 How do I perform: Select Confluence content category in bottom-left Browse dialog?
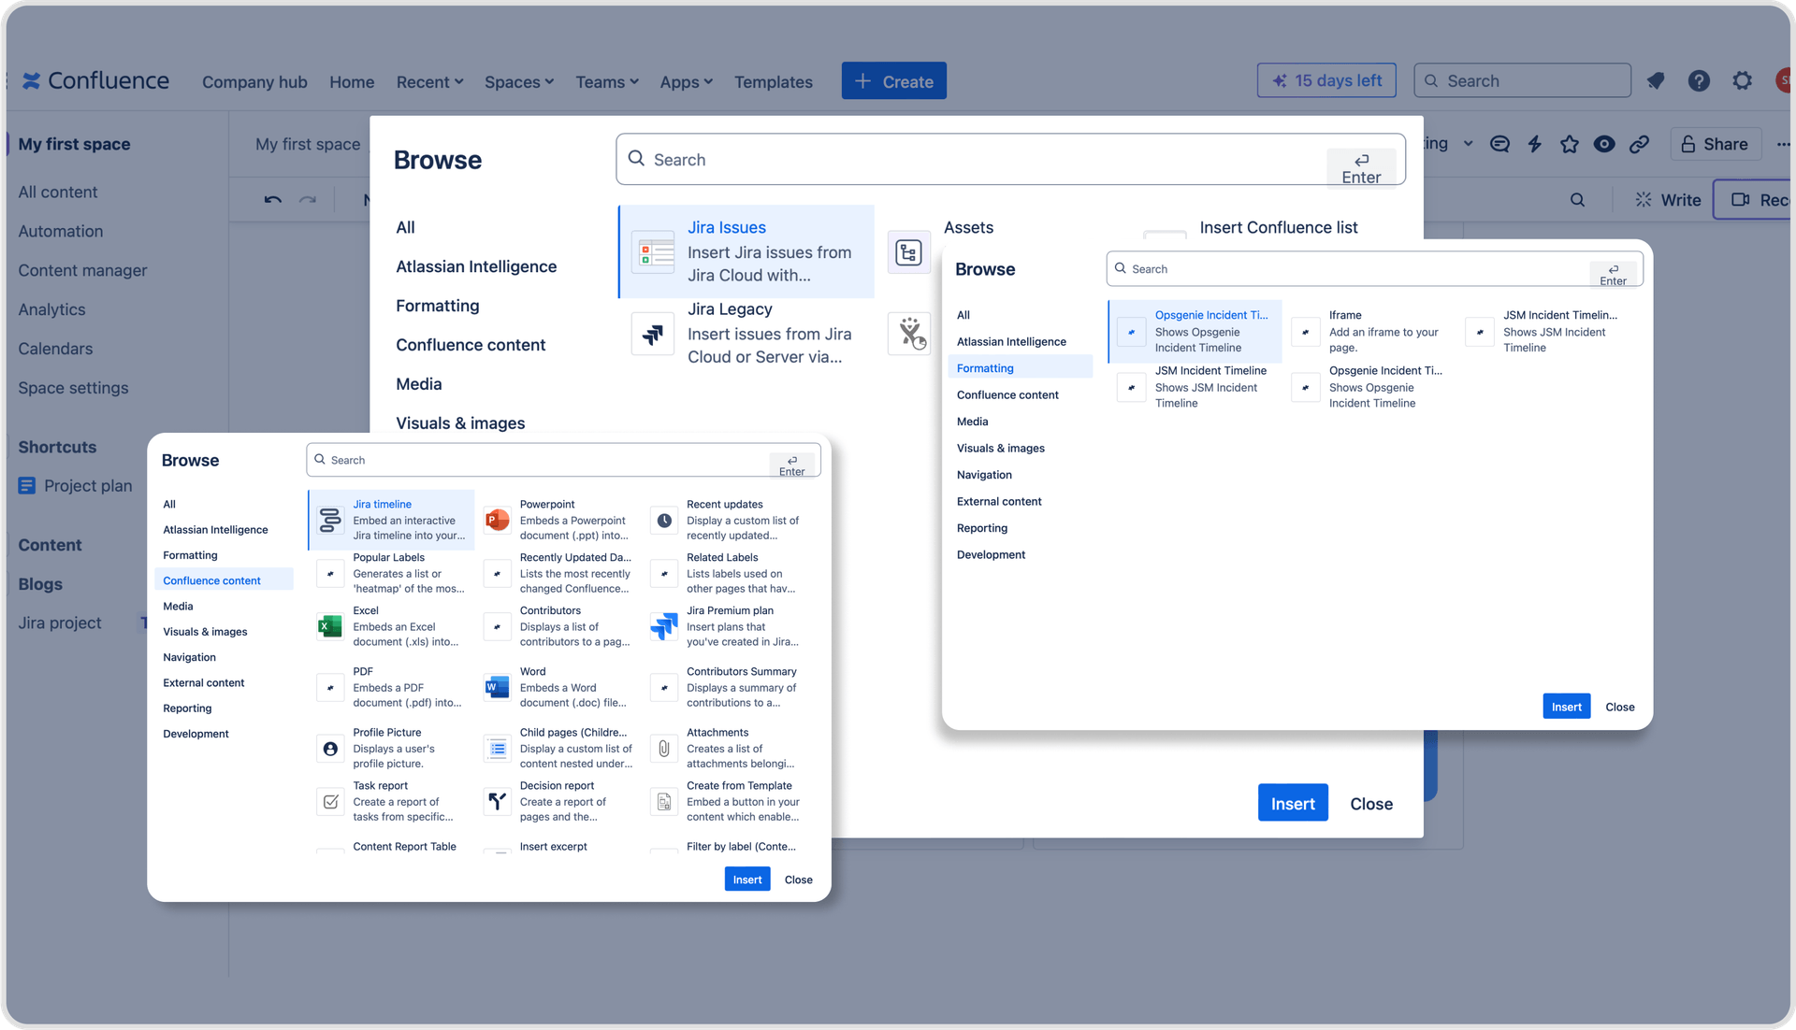click(224, 580)
